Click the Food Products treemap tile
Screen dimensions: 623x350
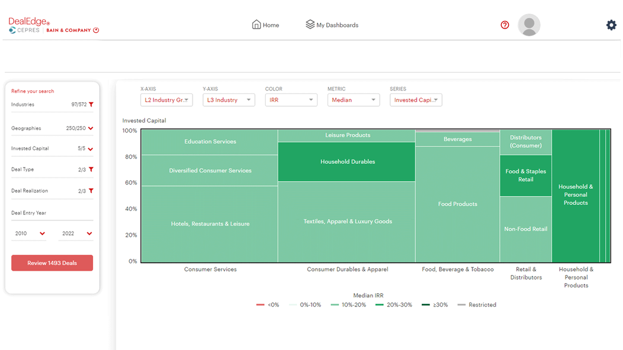457,204
